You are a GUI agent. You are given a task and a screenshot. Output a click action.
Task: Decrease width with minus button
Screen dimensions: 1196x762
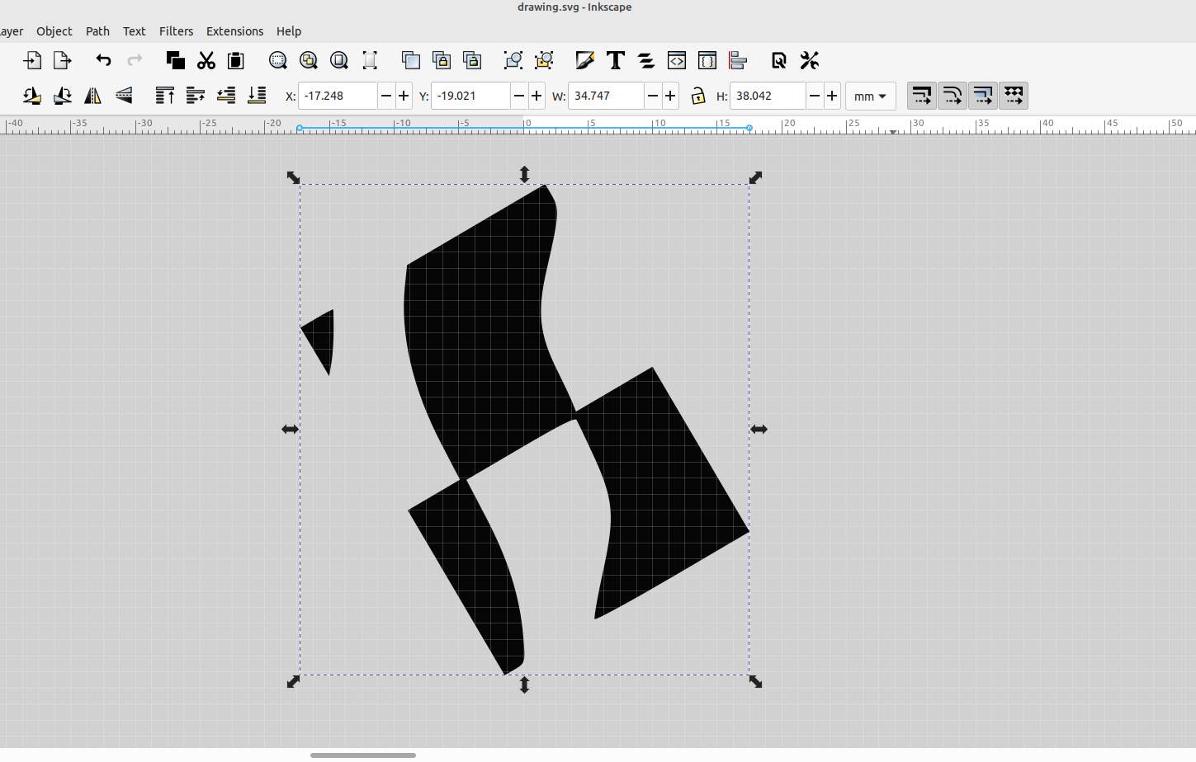pos(653,96)
